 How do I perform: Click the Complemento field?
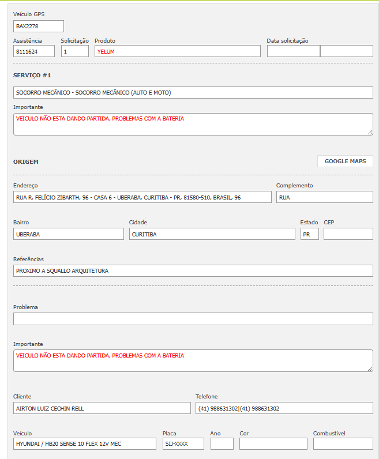(x=324, y=197)
